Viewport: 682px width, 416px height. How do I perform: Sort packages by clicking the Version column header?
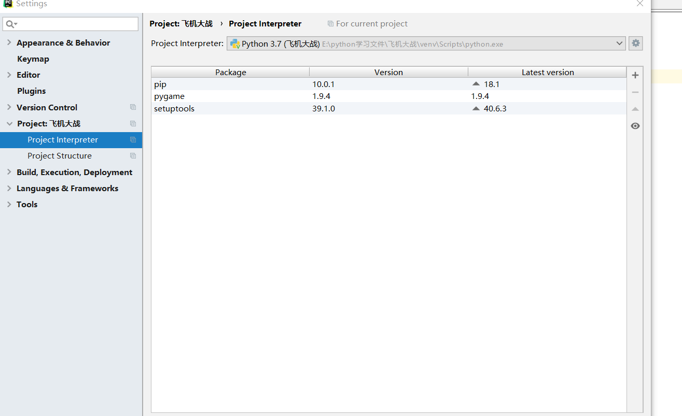pyautogui.click(x=388, y=72)
